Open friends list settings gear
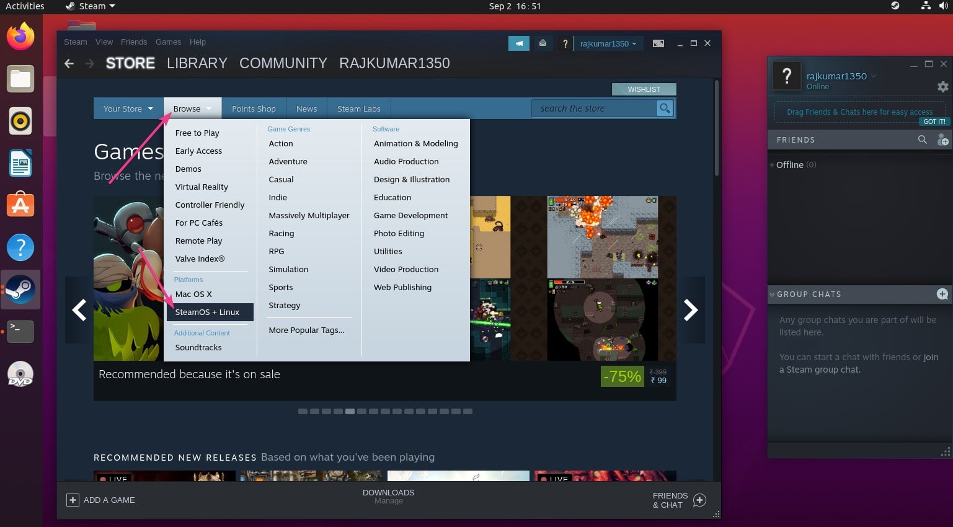 click(x=942, y=87)
